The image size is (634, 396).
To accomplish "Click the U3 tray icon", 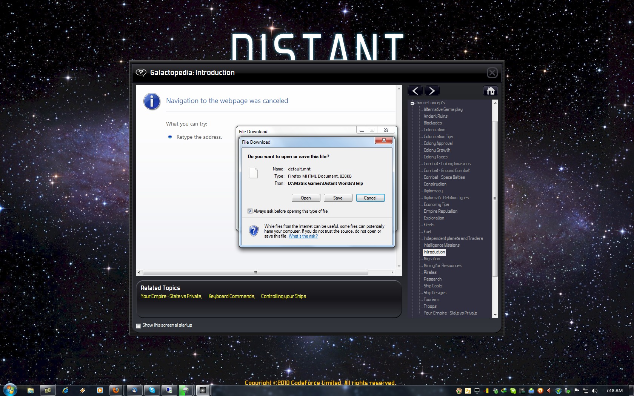I will (468, 391).
